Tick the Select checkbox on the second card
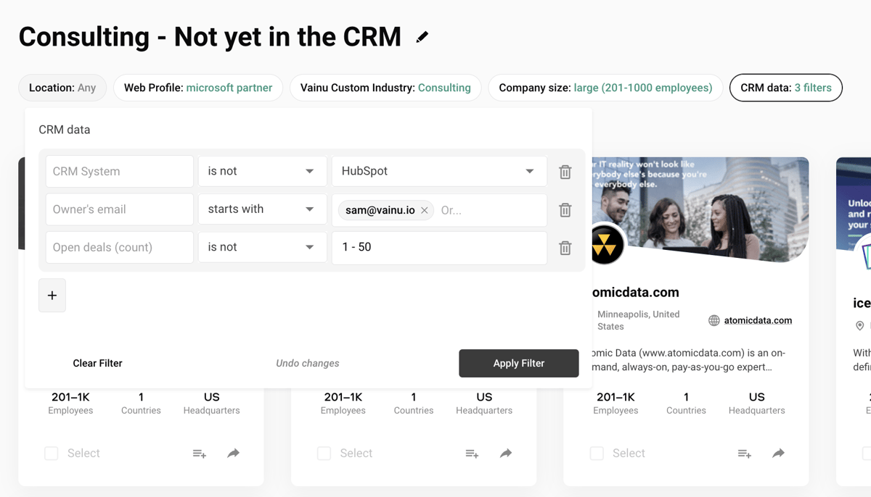Image resolution: width=871 pixels, height=497 pixels. tap(324, 454)
